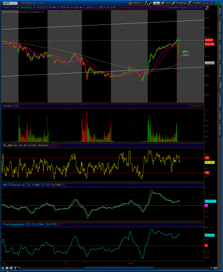The width and height of the screenshot is (223, 272).
Task: Click the red SimpleMovingAvg 50 label
Action: tap(136, 7)
